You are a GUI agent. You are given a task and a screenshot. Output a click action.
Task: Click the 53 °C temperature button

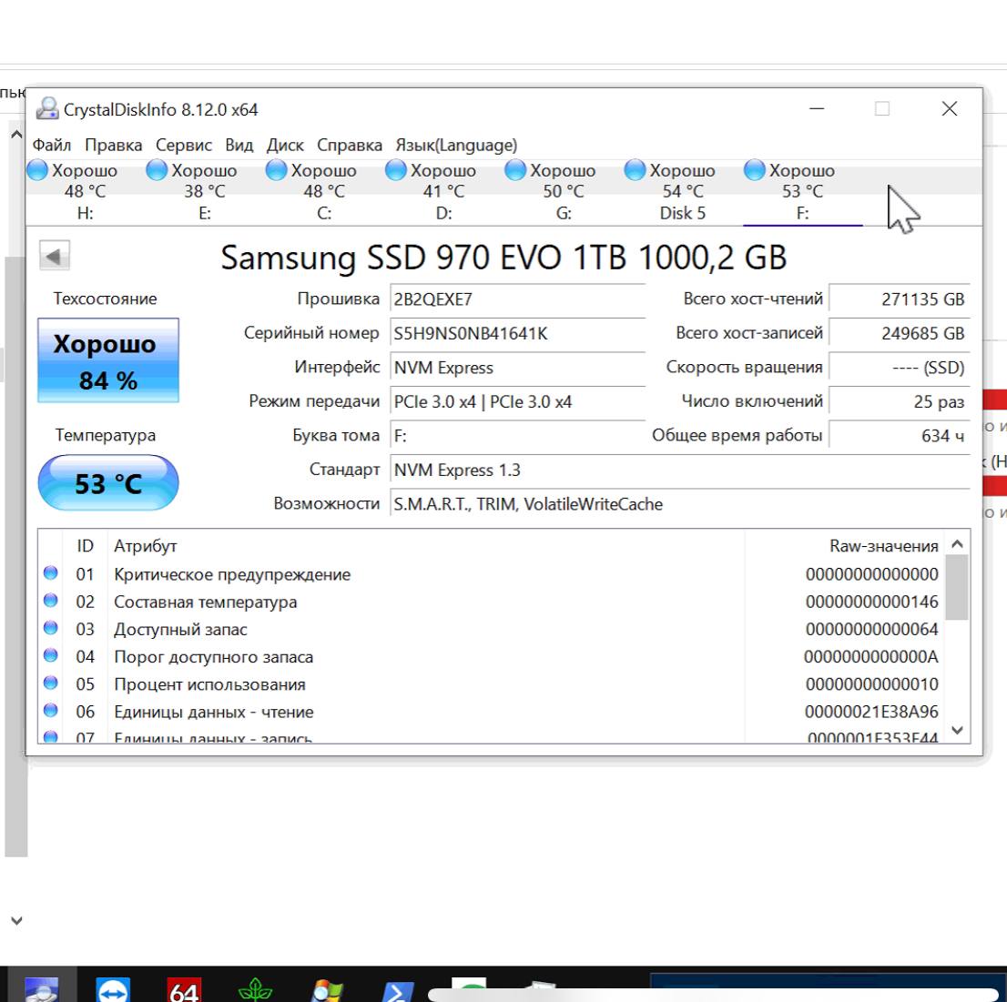(107, 482)
